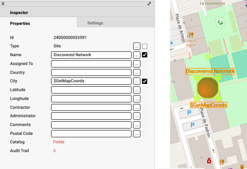Uncheck the City field checkbox
This screenshot has width=247, height=169.
click(144, 81)
